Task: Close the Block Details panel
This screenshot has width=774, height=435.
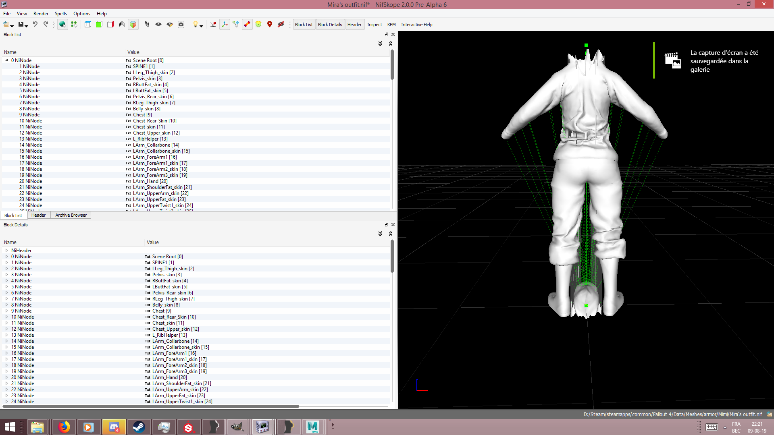Action: pyautogui.click(x=393, y=225)
